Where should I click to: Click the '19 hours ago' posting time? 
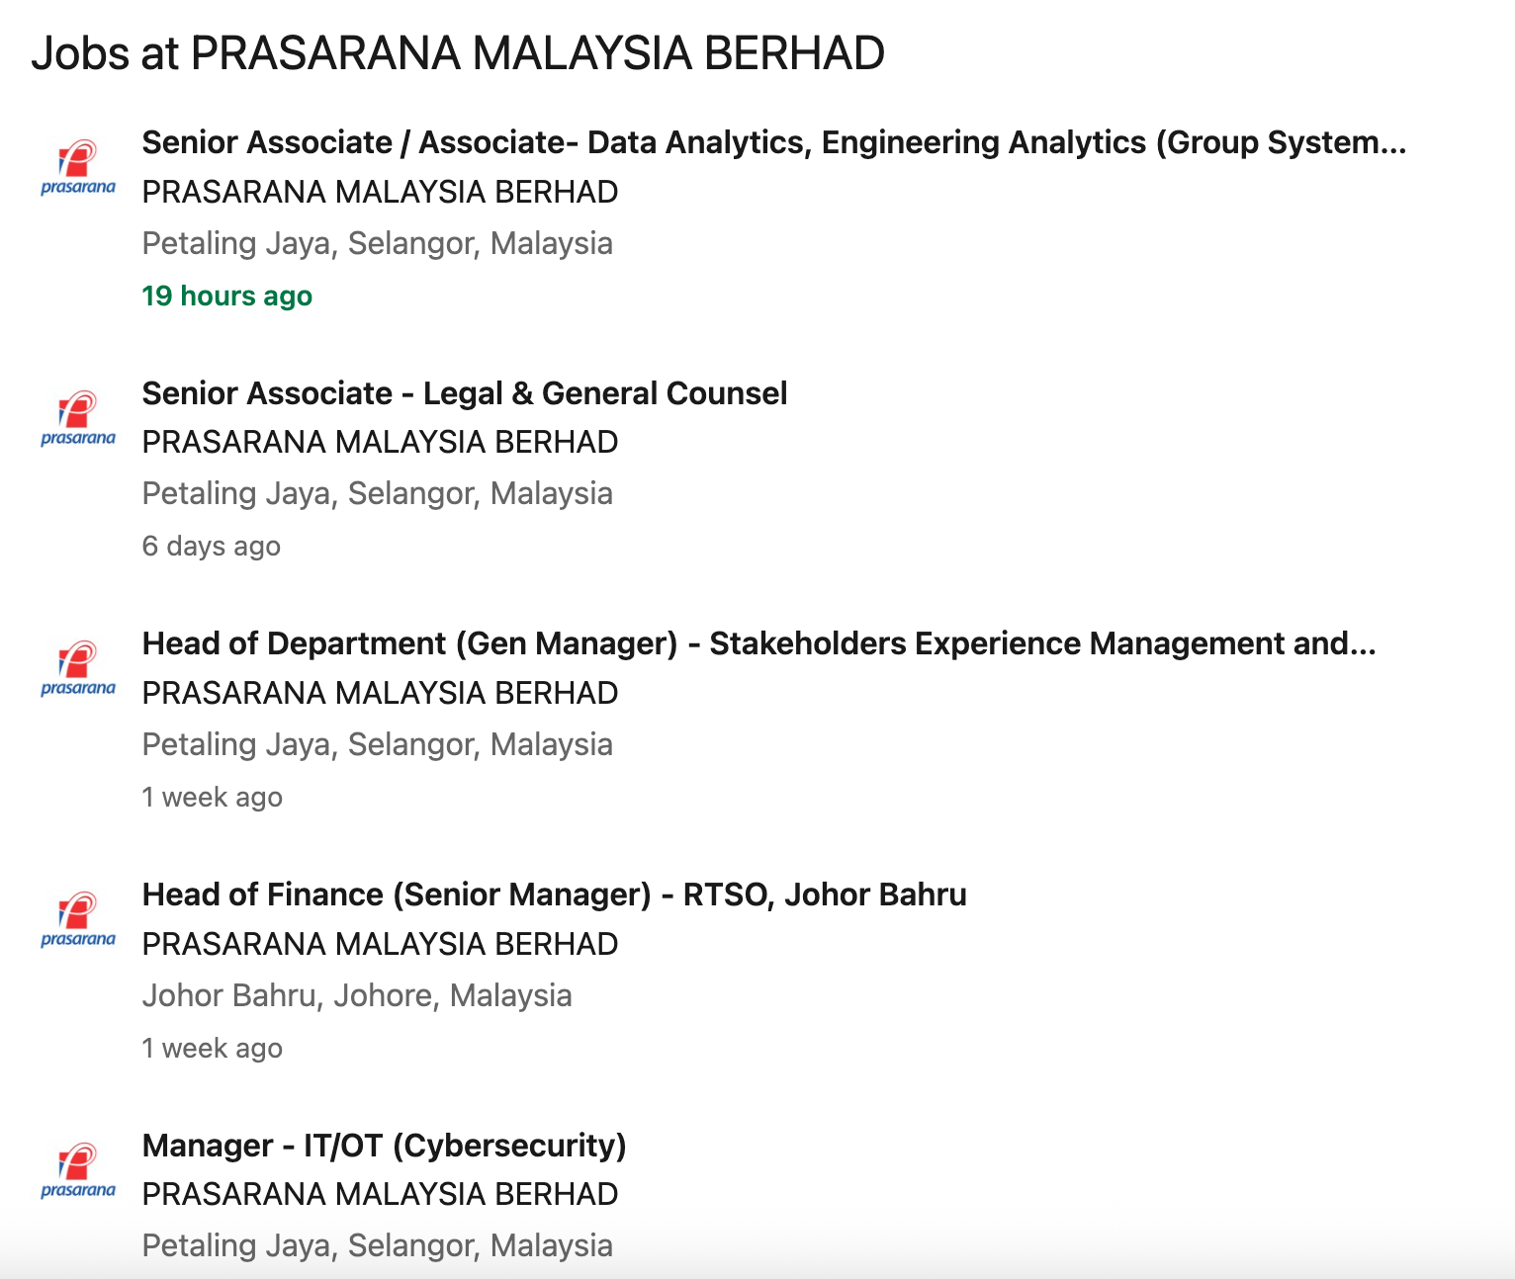(x=226, y=296)
